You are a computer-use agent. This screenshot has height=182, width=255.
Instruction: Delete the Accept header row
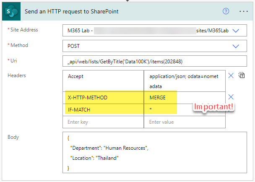(x=231, y=75)
